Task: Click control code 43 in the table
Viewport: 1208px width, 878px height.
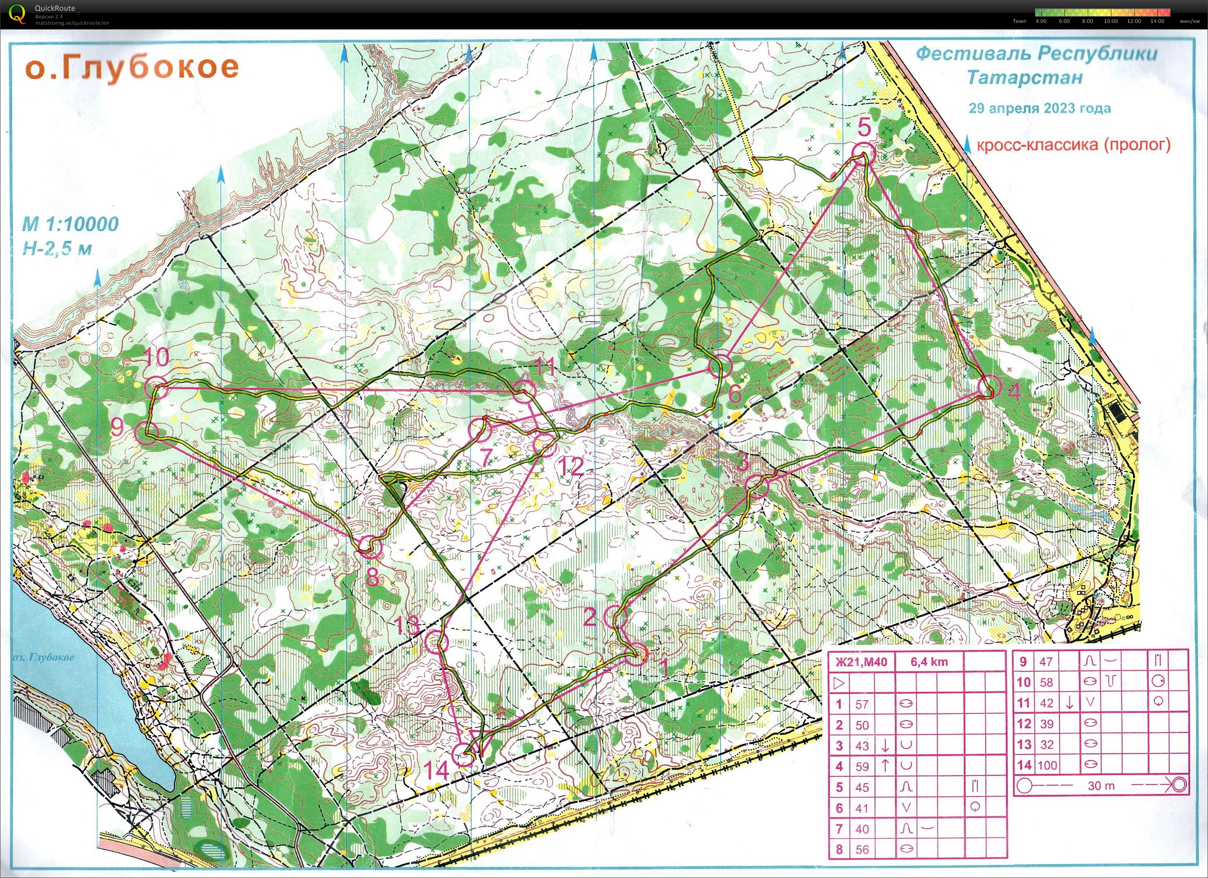Action: 862,746
